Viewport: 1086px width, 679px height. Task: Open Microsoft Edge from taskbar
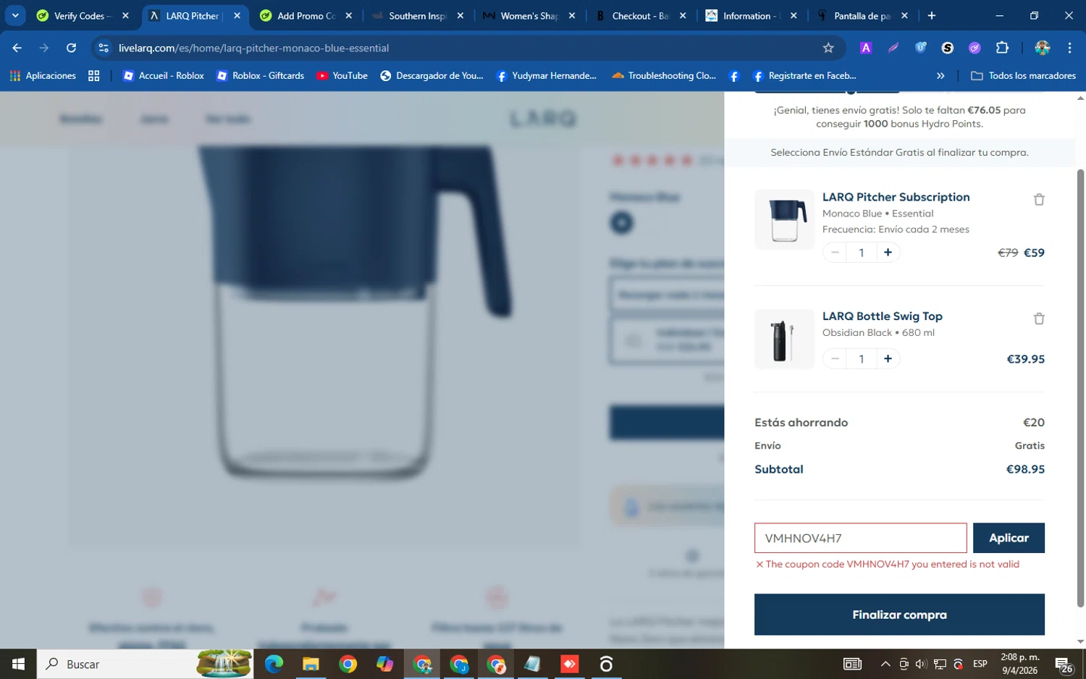(274, 664)
